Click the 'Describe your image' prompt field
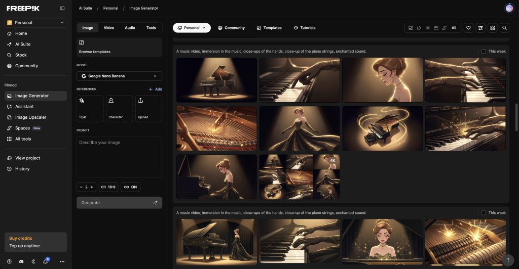The image size is (519, 269). point(119,157)
